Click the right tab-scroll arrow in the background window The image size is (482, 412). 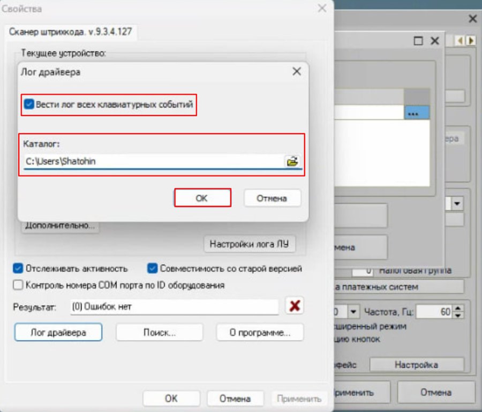click(471, 41)
